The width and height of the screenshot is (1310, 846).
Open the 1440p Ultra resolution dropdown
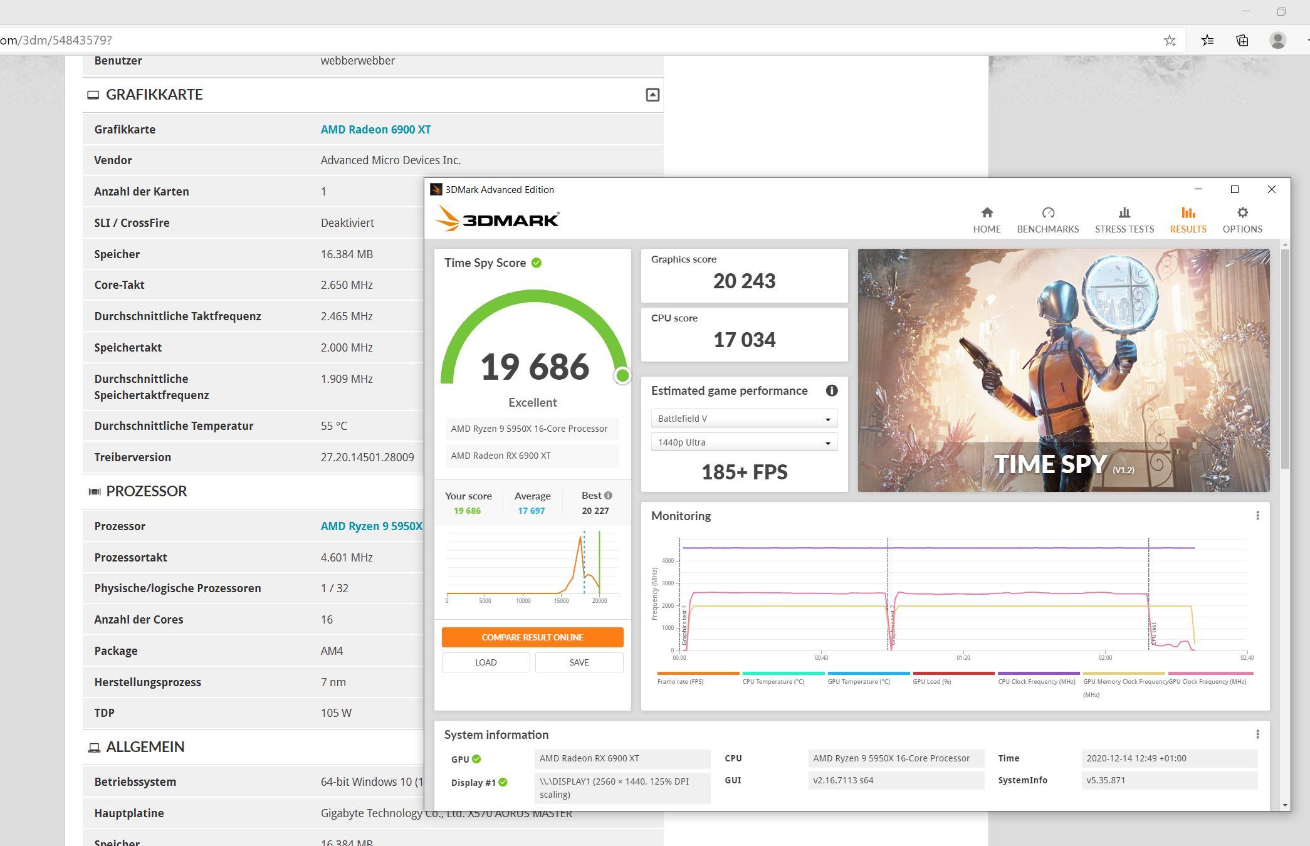[x=743, y=442]
